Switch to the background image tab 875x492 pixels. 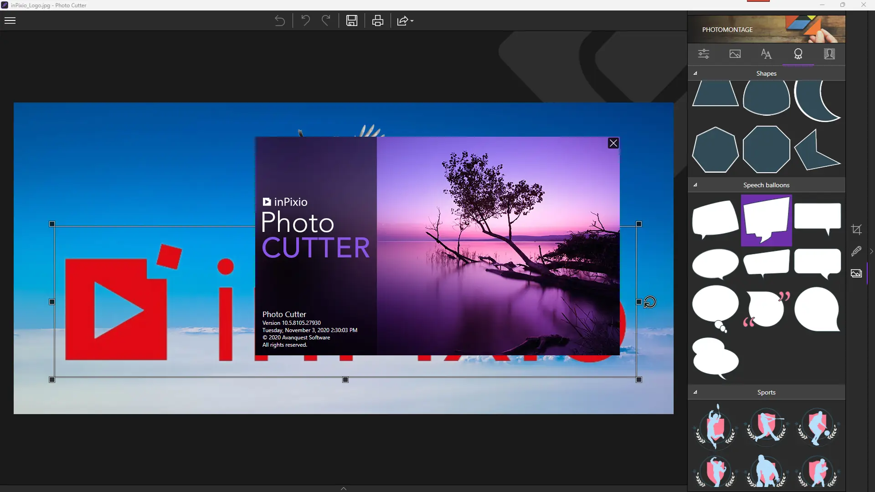point(735,54)
